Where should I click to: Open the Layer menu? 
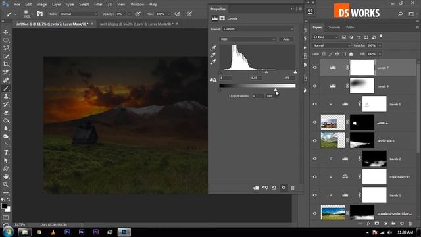(56, 5)
